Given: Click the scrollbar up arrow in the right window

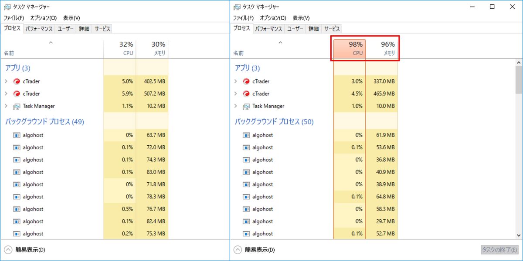Looking at the screenshot, I should click(519, 62).
